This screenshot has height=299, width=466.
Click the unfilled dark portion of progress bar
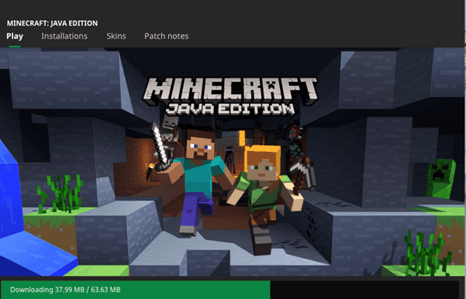[364, 290]
